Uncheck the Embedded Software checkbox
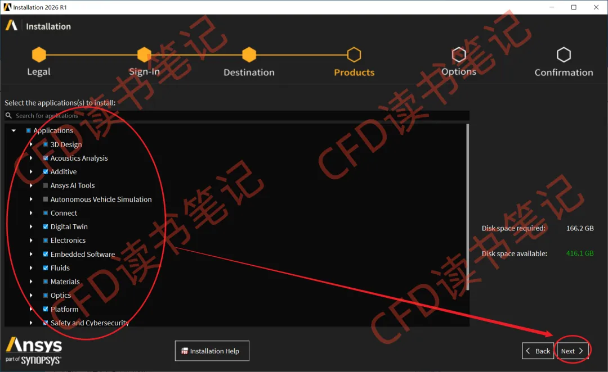Screen dimensions: 608x372 pyautogui.click(x=46, y=254)
